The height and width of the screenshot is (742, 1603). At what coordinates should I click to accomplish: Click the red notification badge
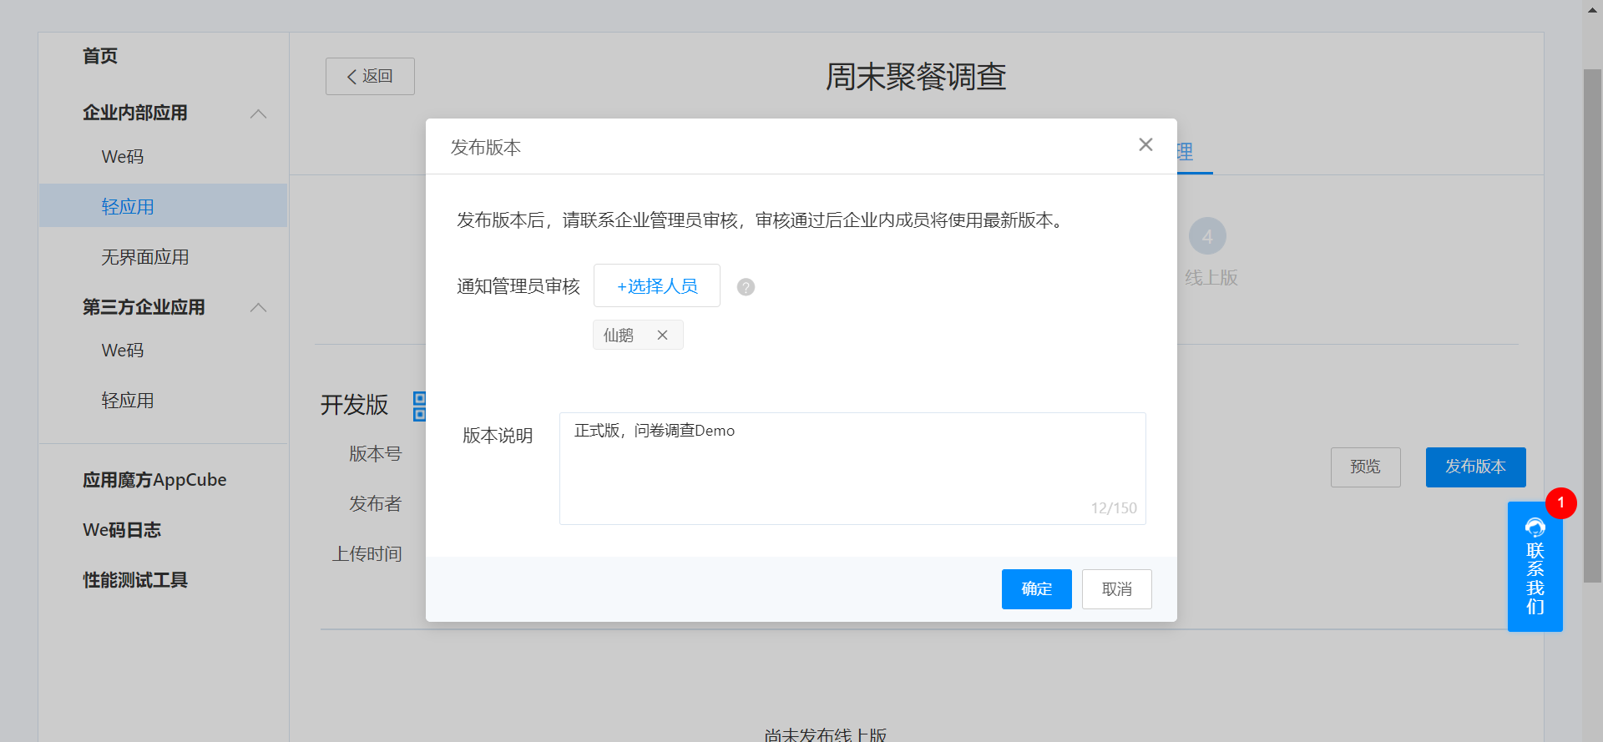(x=1560, y=503)
